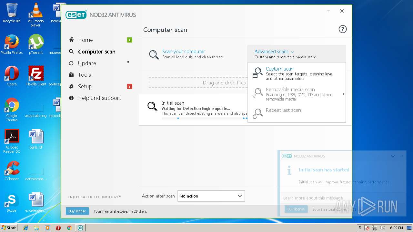Select Computer scan in the sidebar
Screen dimensions: 413x232
coord(96,52)
